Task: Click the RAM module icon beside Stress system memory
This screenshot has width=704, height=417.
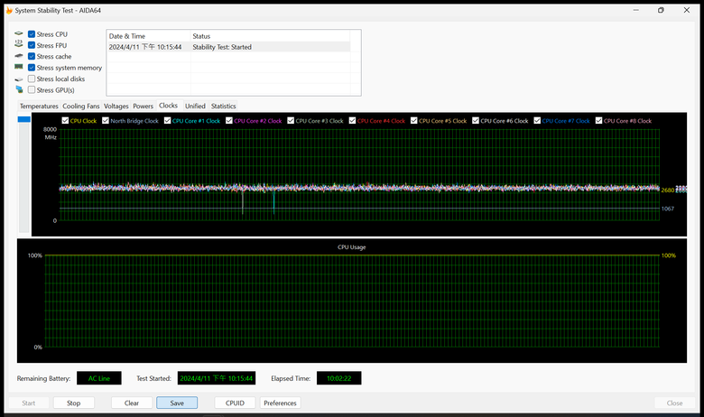Action: point(18,67)
